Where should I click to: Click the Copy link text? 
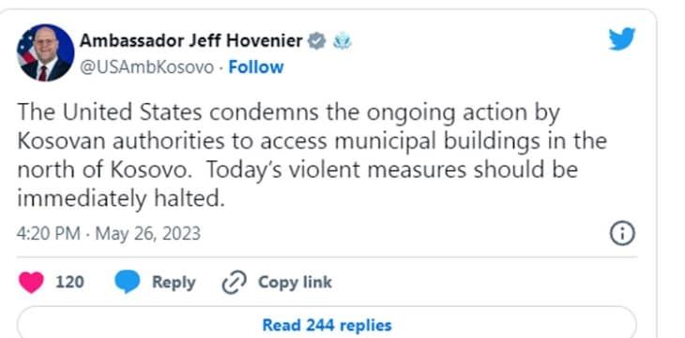point(295,282)
